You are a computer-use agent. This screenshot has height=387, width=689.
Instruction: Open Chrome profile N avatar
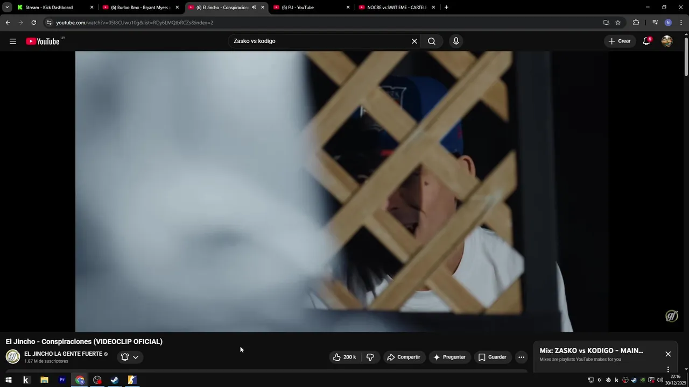tap(668, 23)
